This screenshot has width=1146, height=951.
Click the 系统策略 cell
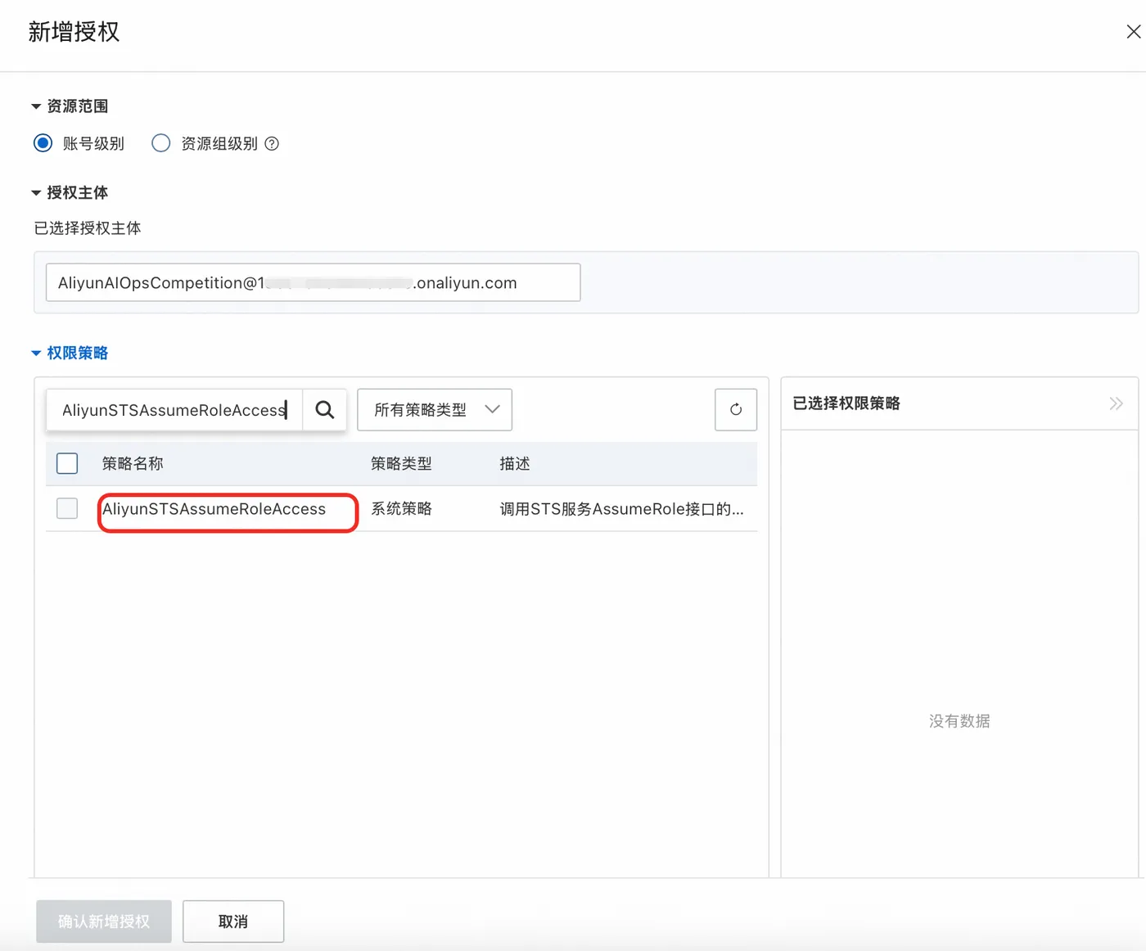pyautogui.click(x=401, y=509)
